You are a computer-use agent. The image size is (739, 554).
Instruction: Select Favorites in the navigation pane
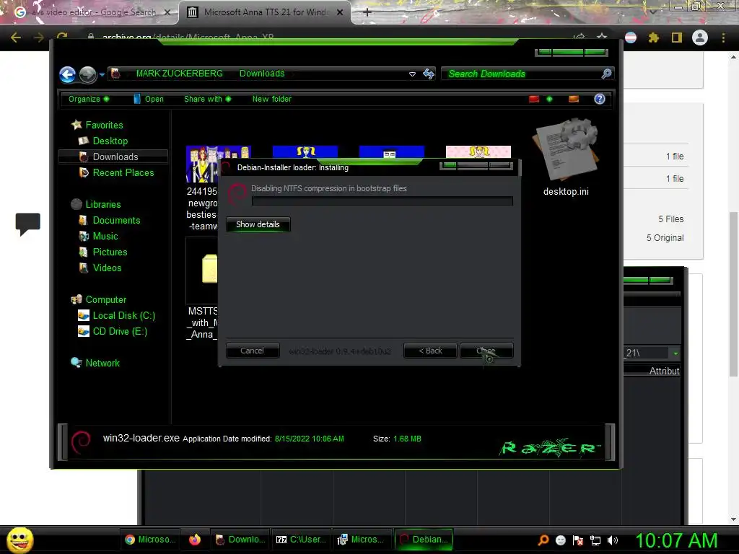[x=97, y=125]
